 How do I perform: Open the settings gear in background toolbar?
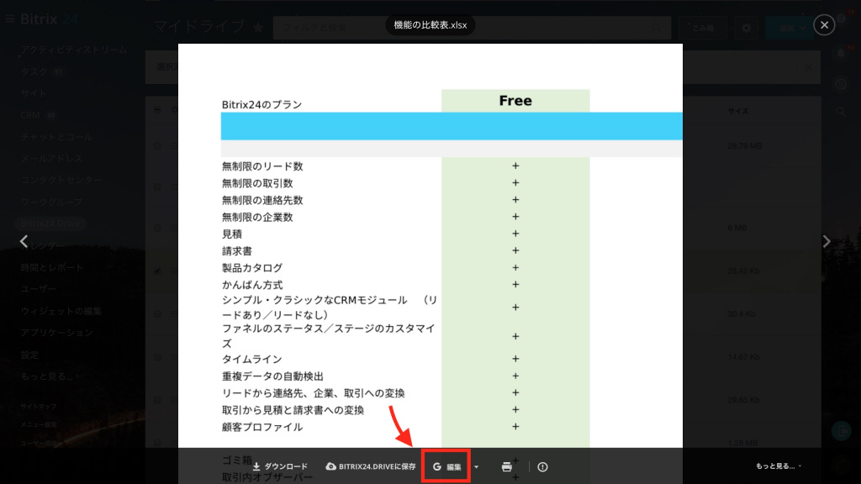[747, 28]
